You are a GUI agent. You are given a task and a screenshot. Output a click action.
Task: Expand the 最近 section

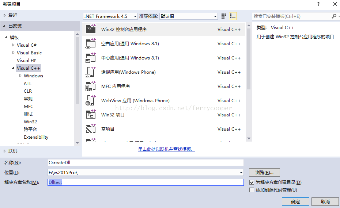[x=4, y=15]
